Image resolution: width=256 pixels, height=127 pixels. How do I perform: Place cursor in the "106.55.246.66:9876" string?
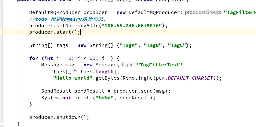click(132, 25)
